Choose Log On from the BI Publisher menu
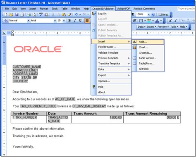The height and width of the screenshot is (157, 196). (111, 14)
